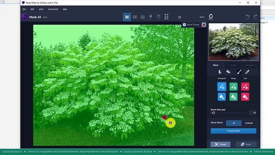
Task: Click the Fit to screen icon
Action: pos(159,16)
